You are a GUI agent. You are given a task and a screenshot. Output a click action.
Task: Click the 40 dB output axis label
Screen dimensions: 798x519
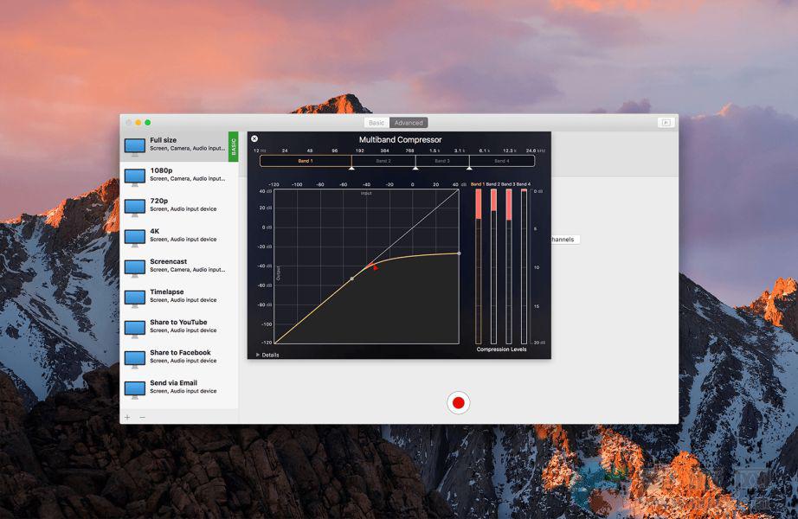pos(265,191)
